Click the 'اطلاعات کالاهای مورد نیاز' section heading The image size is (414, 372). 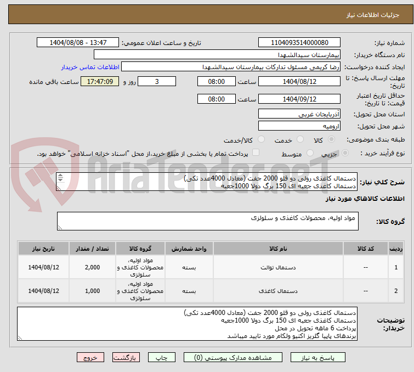click(x=365, y=199)
